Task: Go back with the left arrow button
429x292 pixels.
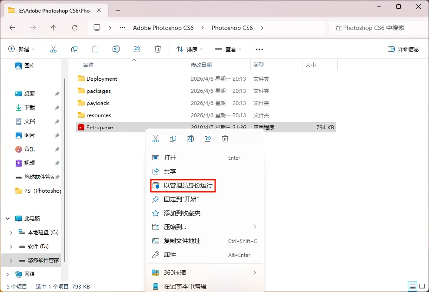Action: pyautogui.click(x=12, y=28)
